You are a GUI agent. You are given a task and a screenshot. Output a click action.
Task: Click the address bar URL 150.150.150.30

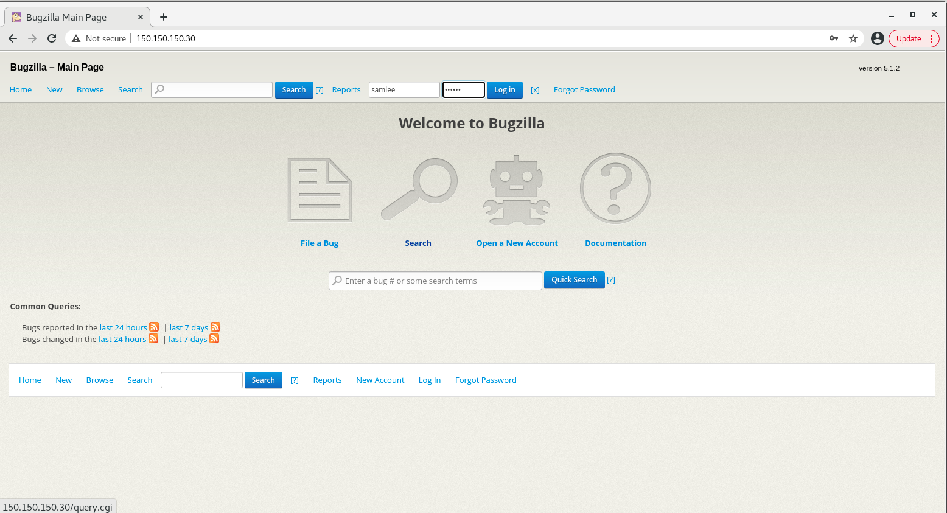(x=166, y=38)
